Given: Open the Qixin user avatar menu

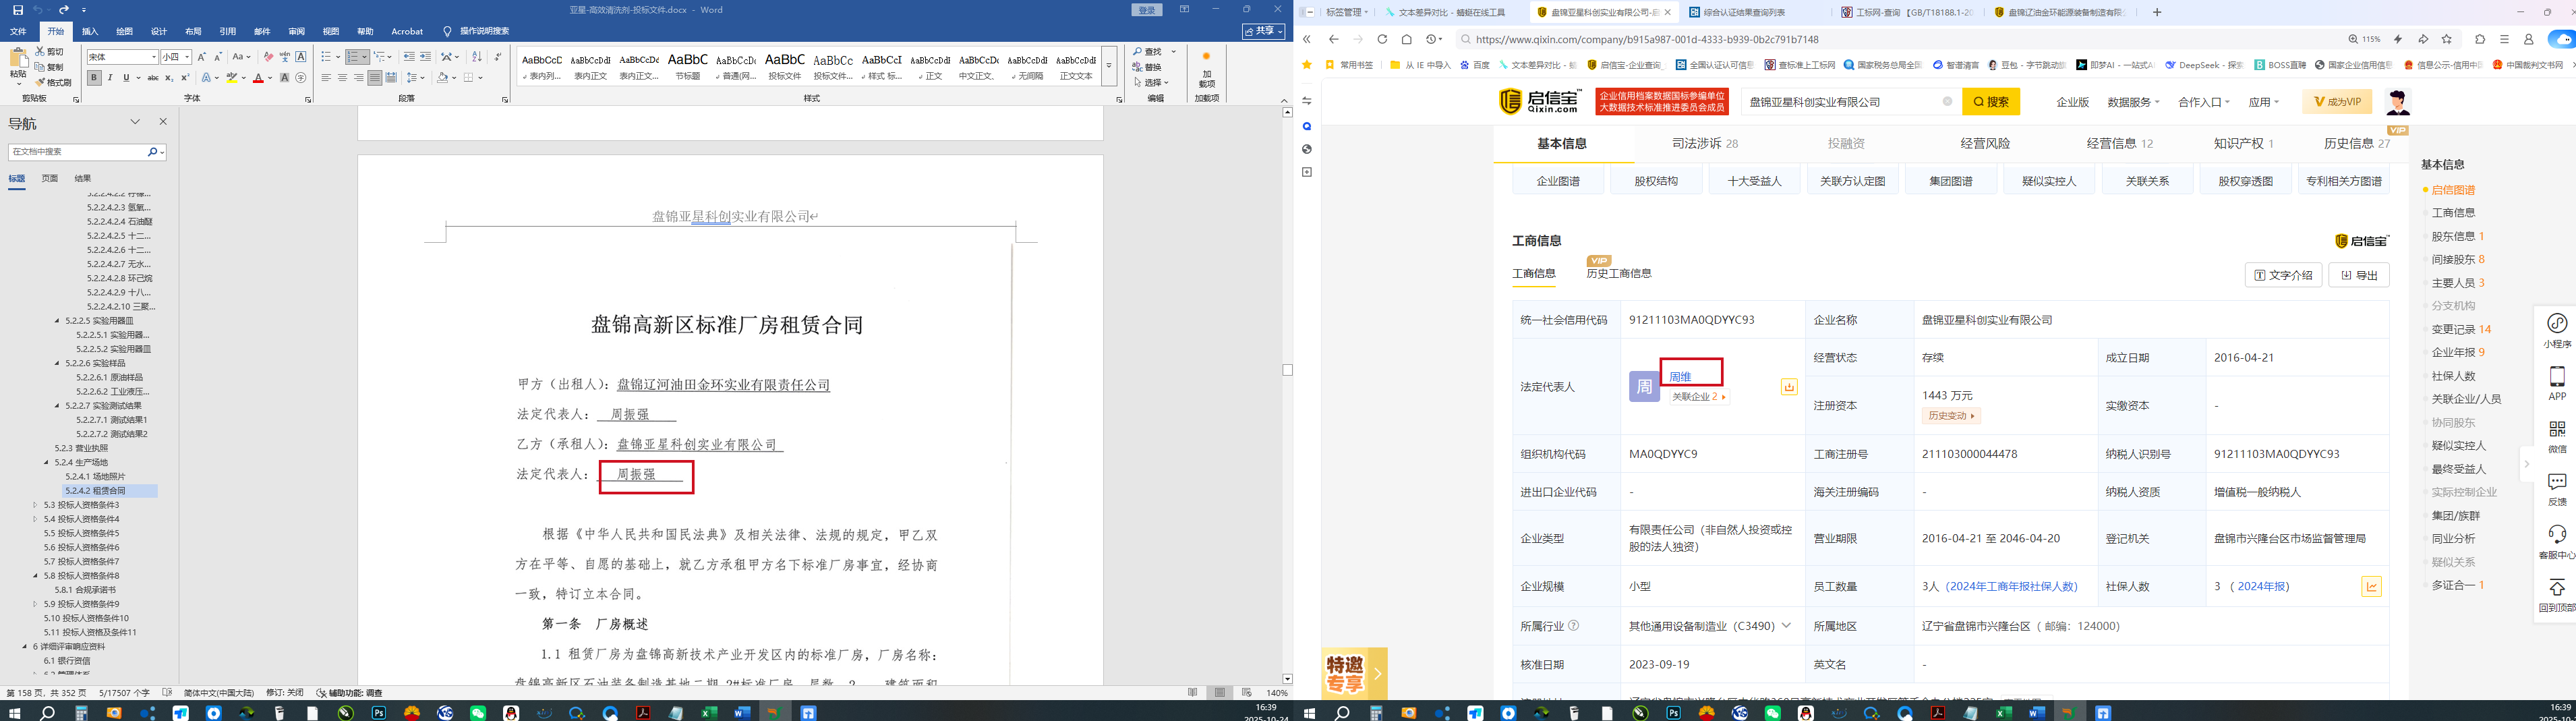Looking at the screenshot, I should point(2397,101).
